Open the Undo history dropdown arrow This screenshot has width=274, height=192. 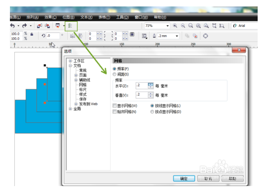coord(18,26)
